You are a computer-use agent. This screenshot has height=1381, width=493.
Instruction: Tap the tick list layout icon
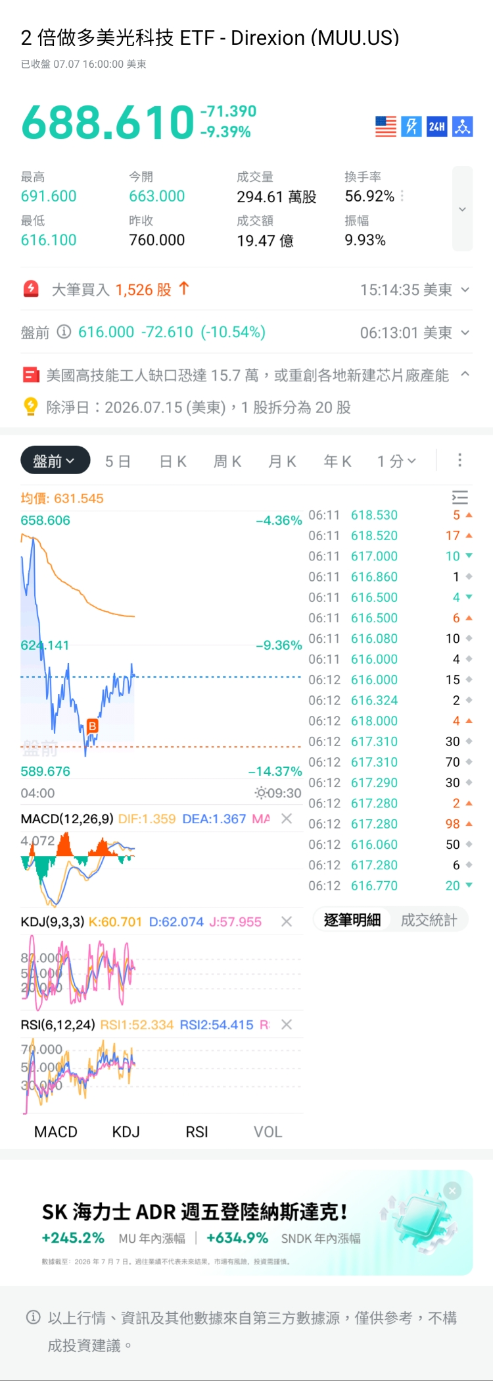[460, 498]
